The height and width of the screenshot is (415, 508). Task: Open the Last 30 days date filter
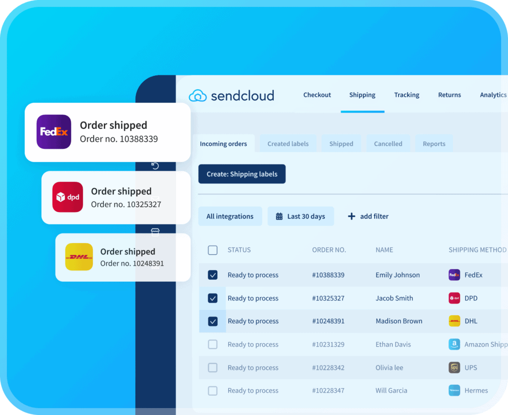[x=301, y=216]
